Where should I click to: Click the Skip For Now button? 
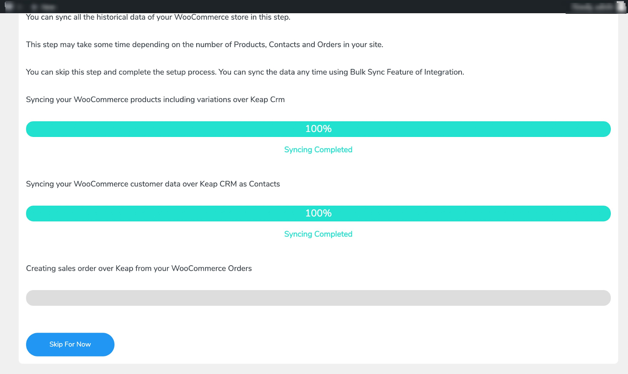coord(70,344)
